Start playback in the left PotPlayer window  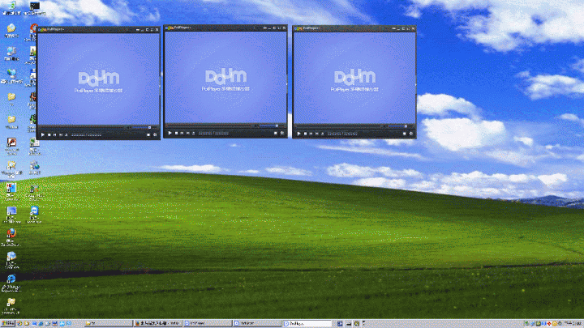pos(42,134)
